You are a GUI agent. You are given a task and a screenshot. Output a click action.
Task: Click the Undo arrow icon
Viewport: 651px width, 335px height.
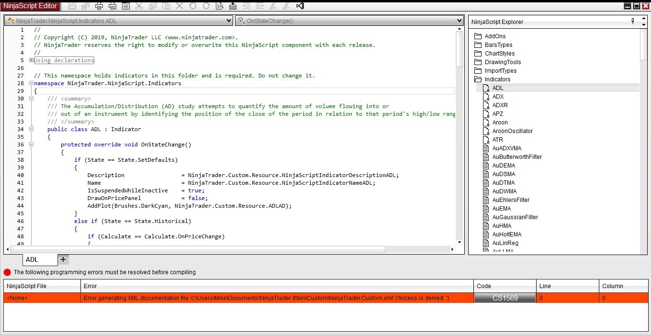click(193, 6)
